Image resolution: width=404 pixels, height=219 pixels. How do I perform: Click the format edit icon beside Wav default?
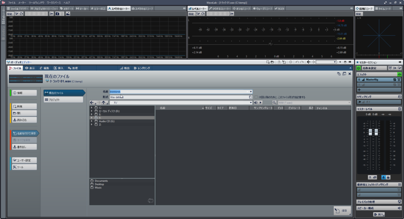click(x=250, y=97)
